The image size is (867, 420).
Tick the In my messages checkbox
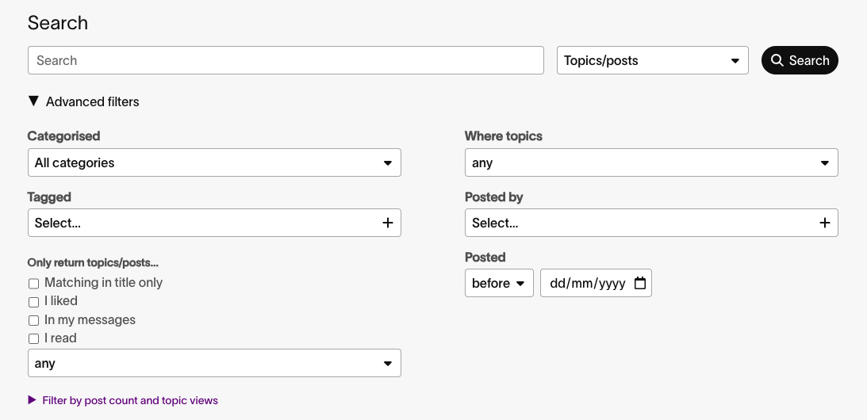pos(34,320)
